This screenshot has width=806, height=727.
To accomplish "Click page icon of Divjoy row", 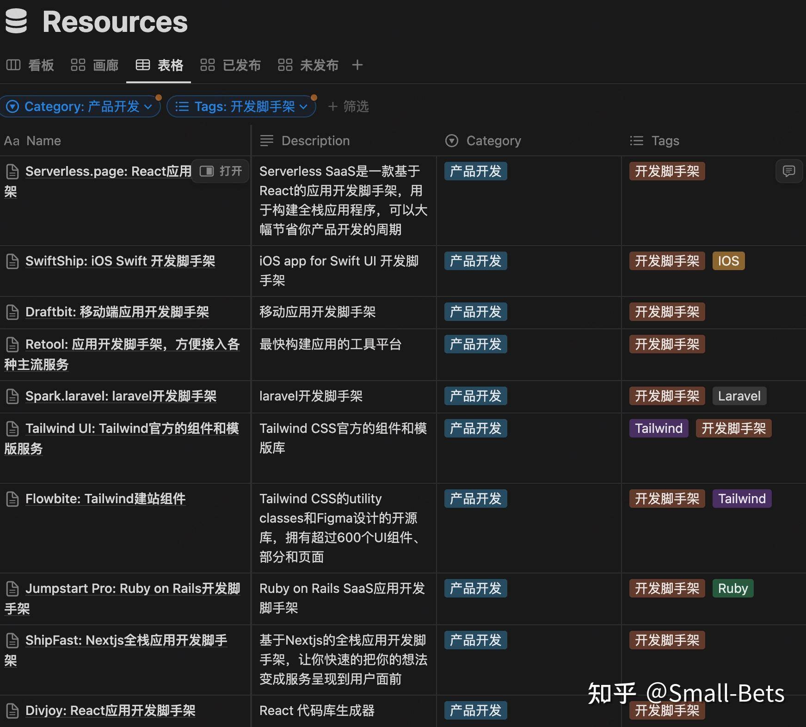I will (12, 711).
